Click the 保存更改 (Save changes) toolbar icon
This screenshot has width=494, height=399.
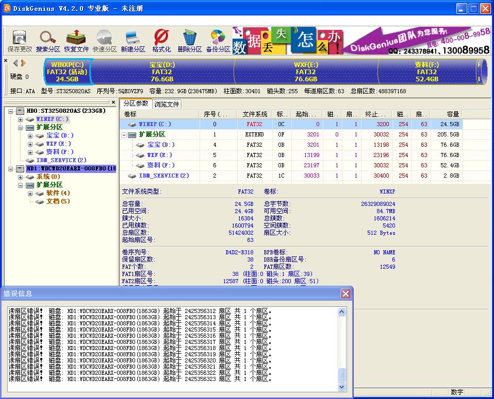point(20,41)
